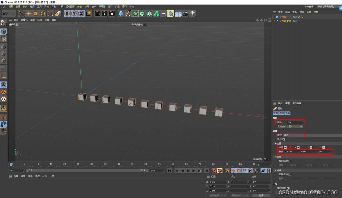Go to end of animation
Image resolution: width=342 pixels, height=198 pixels.
207,171
